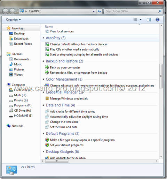167x179 pixels.
Task: Click the HOSAMH3 (I:) drive icon
Action: [x=11, y=116]
